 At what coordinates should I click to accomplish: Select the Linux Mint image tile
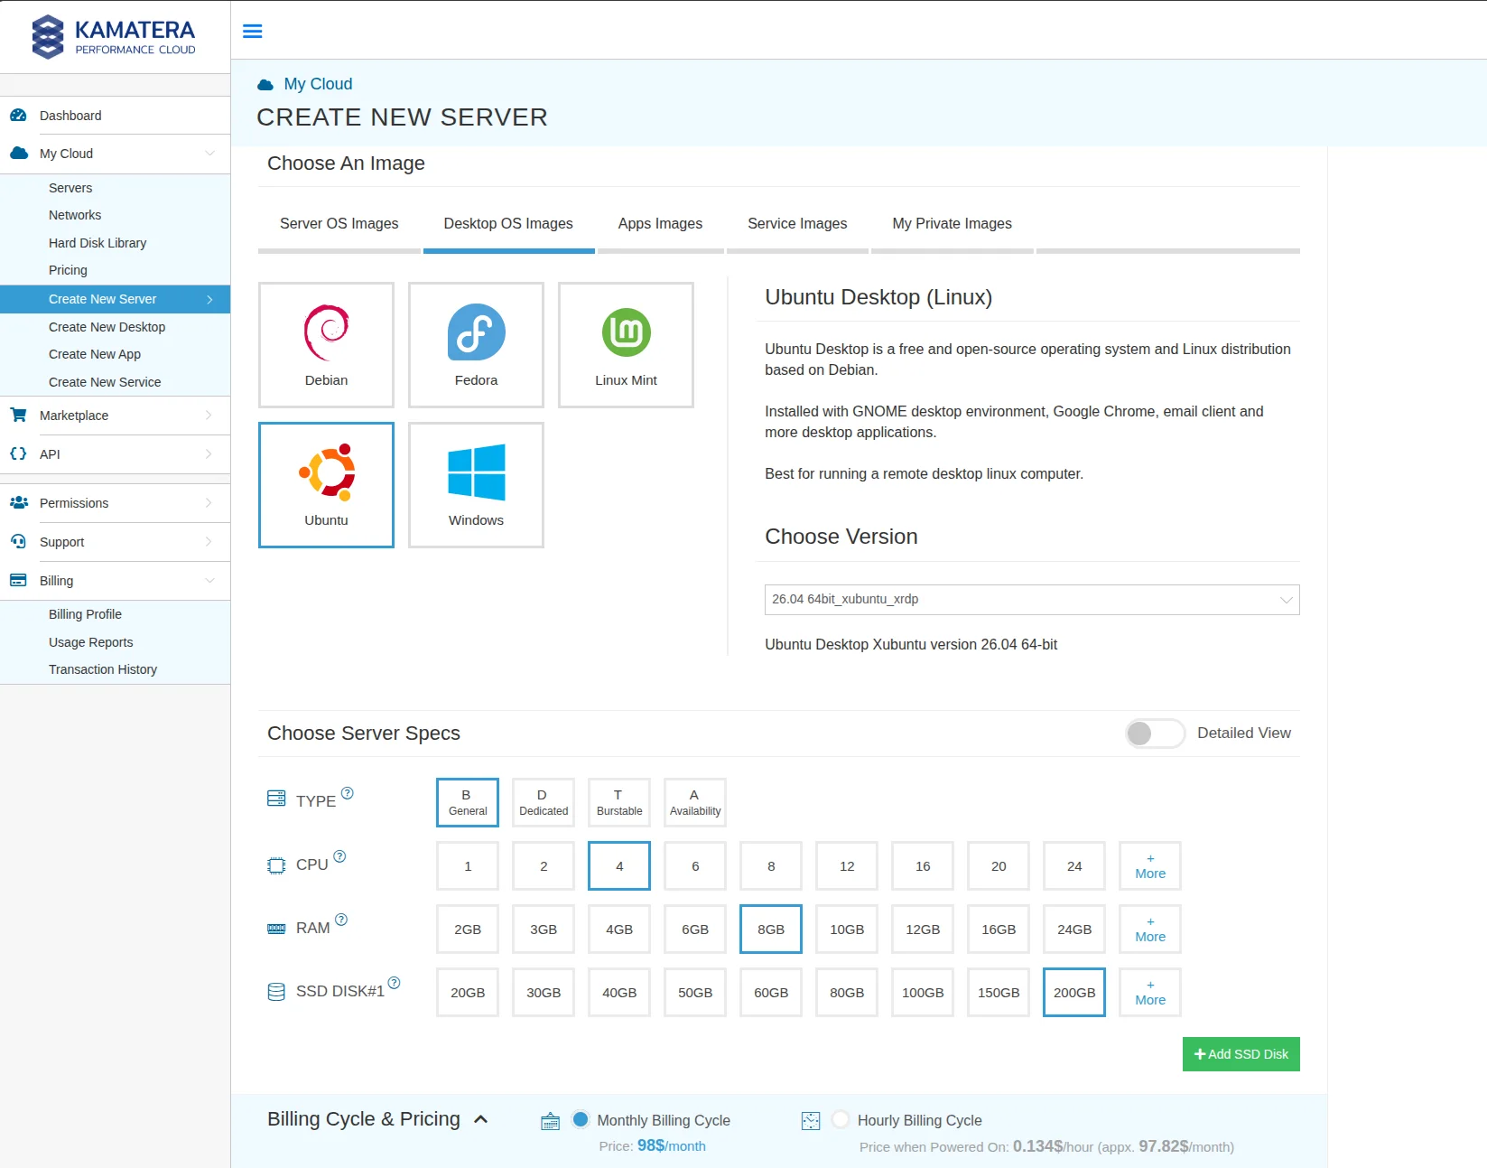626,345
